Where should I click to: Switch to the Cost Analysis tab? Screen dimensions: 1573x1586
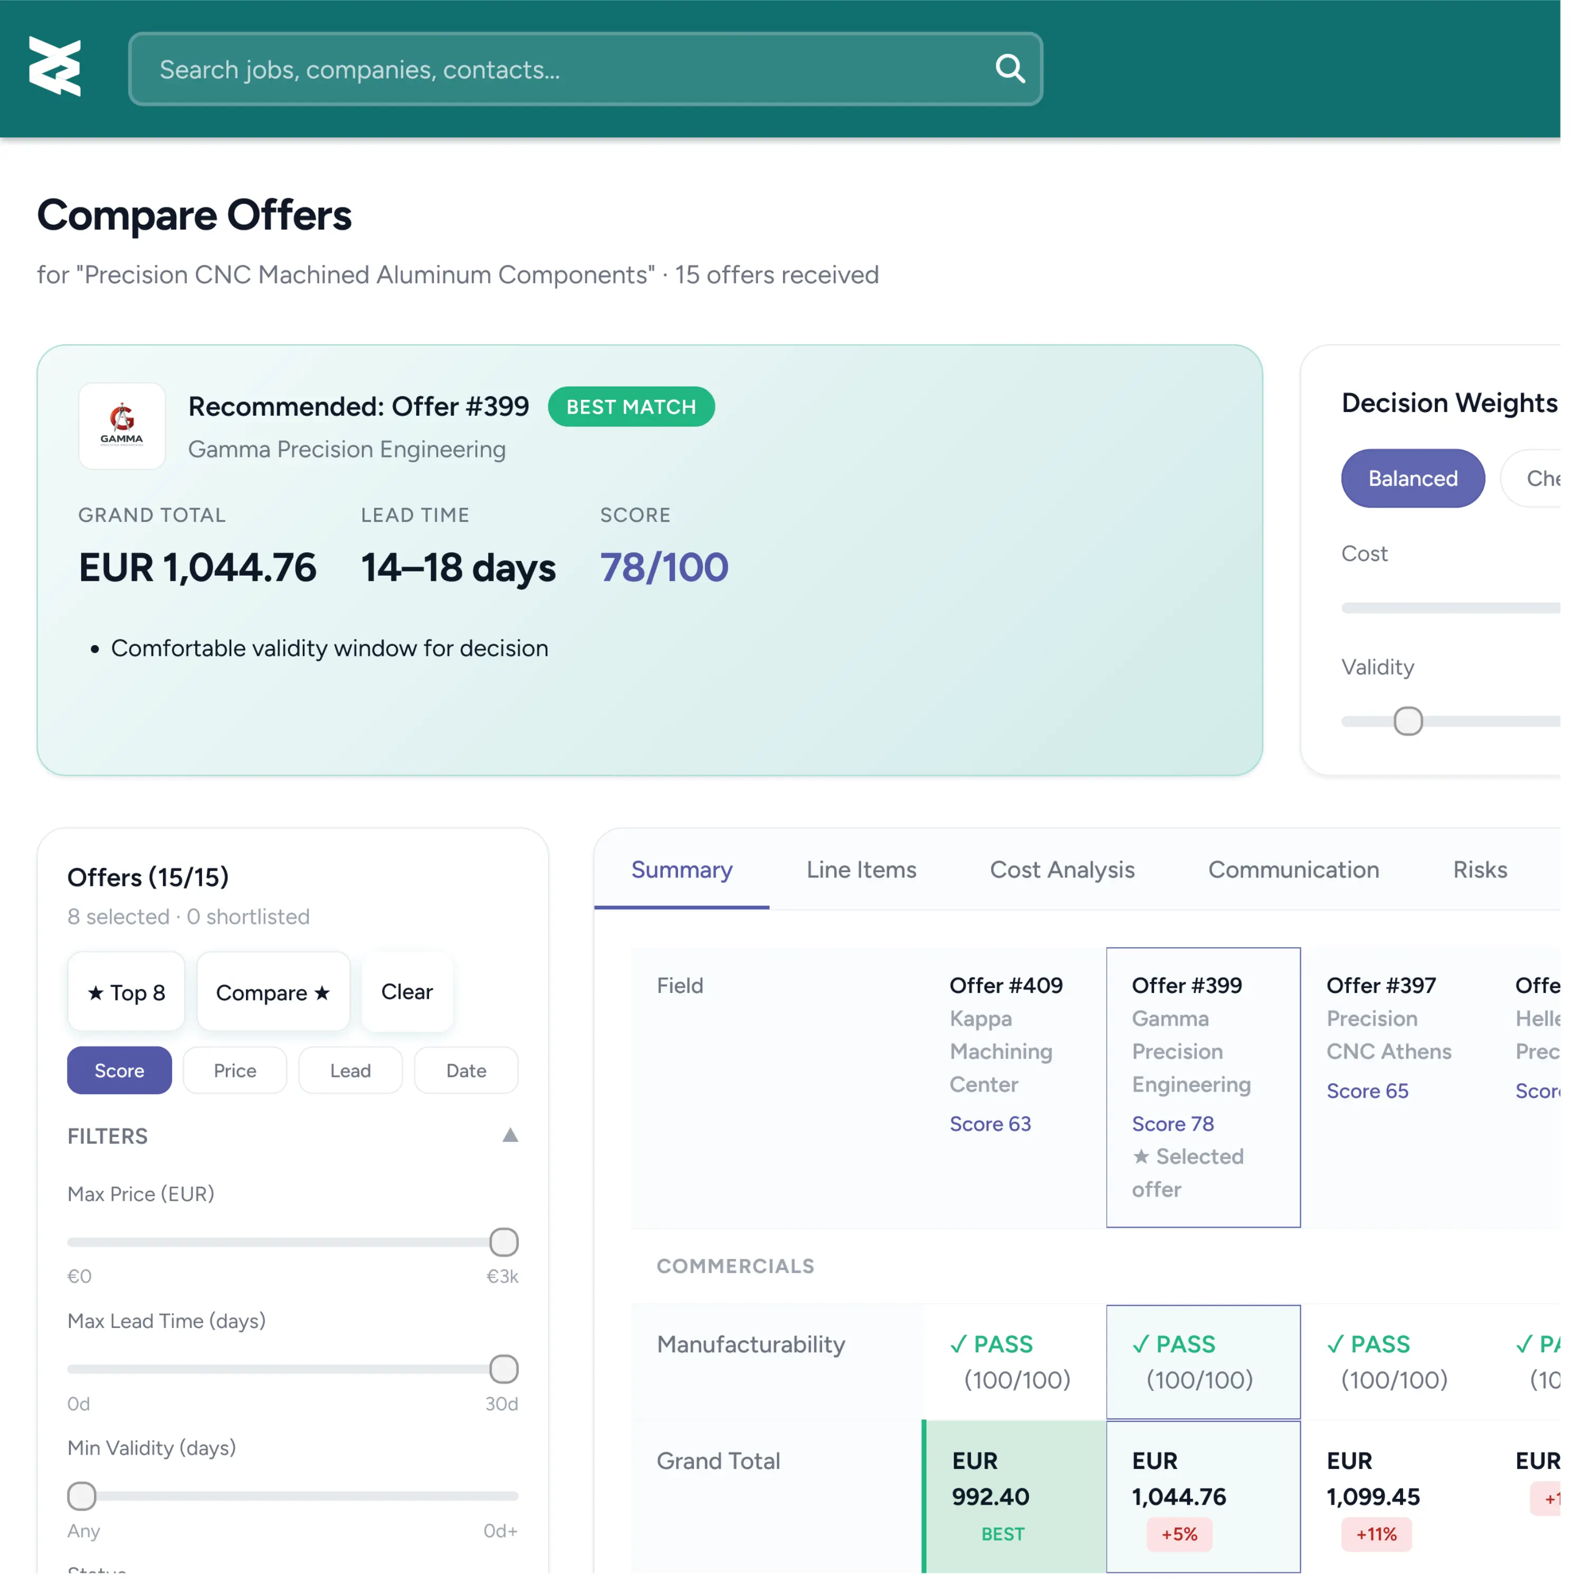[1062, 870]
